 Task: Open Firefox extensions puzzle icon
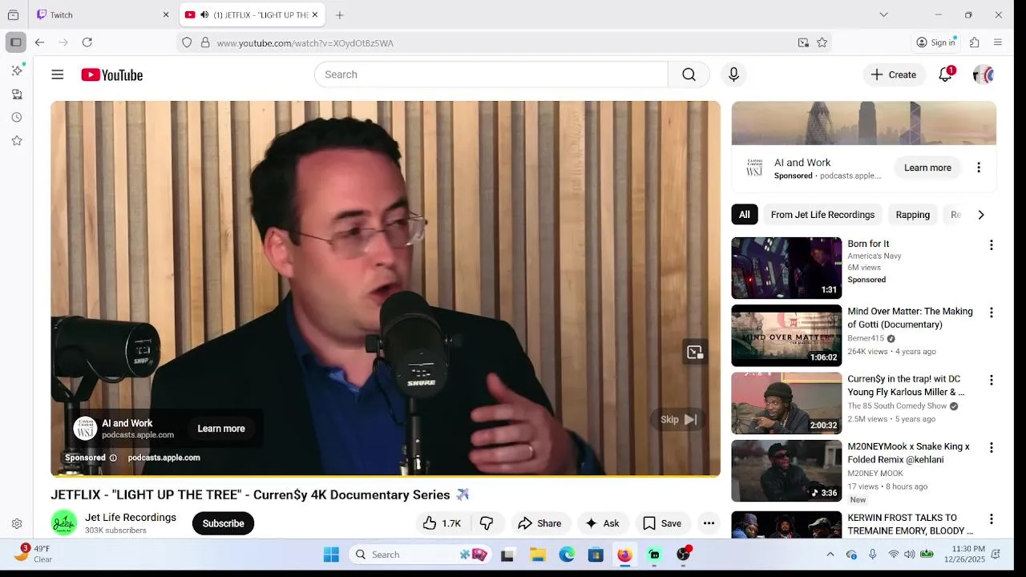coord(975,42)
